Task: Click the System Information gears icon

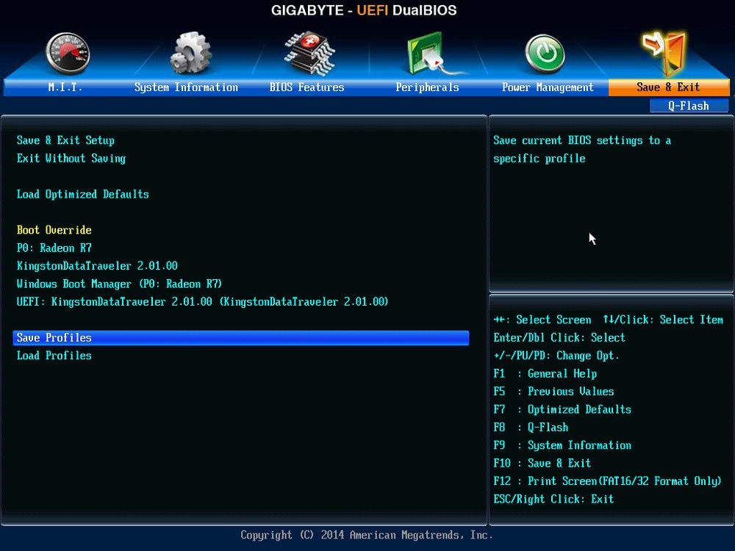Action: tap(190, 53)
